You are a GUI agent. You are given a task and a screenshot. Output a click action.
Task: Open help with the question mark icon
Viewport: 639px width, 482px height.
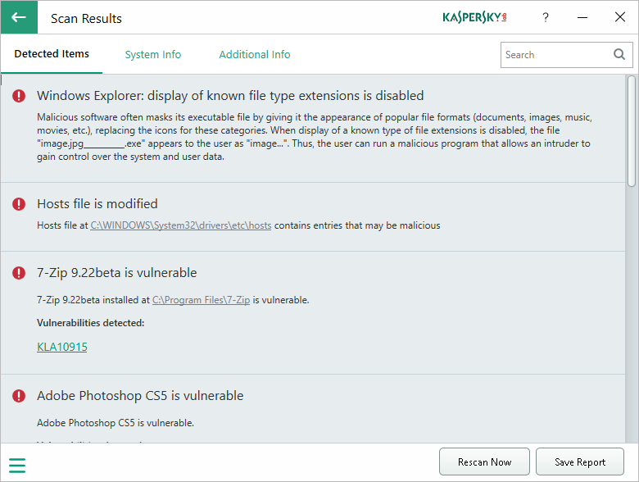click(x=546, y=17)
